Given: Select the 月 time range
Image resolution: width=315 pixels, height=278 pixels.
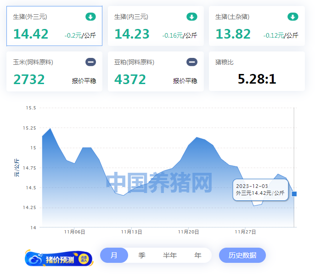Looking at the screenshot, I should tap(114, 255).
